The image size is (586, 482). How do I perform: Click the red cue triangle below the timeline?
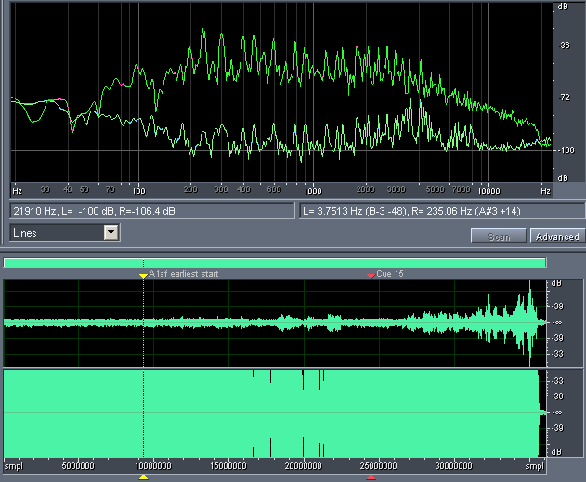pos(371,477)
